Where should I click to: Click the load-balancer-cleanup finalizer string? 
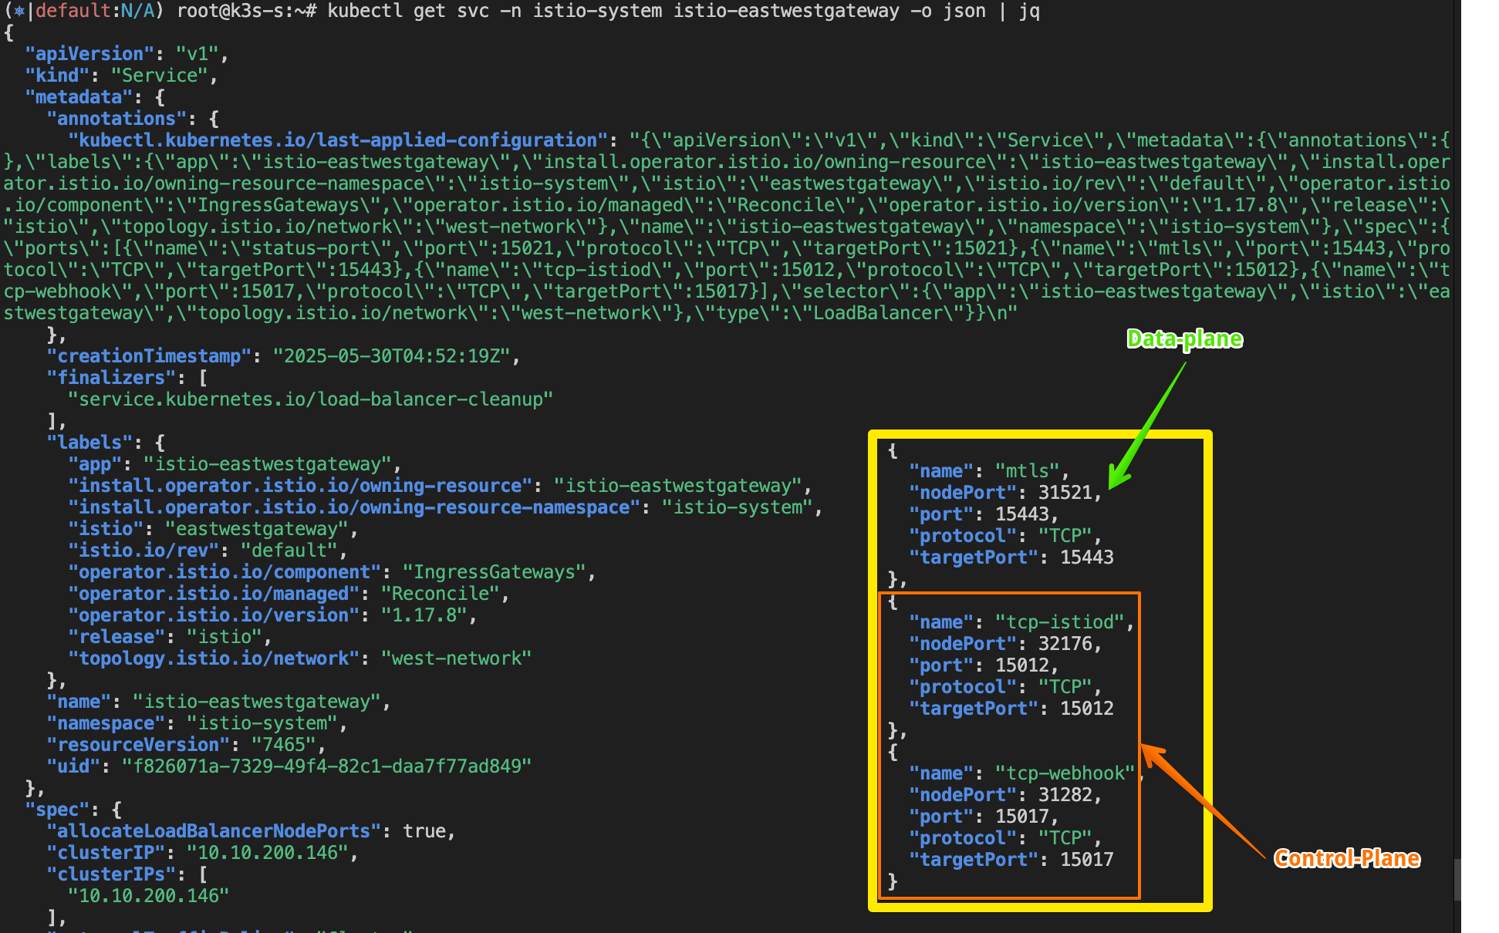[x=311, y=399]
